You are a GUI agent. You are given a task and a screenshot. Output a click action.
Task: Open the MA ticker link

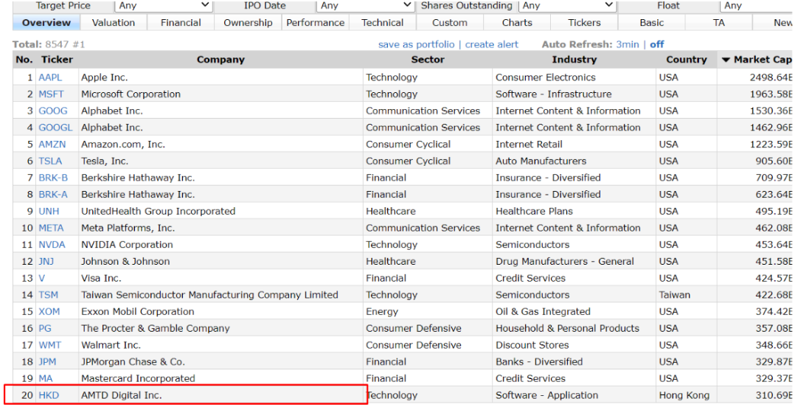(x=46, y=379)
